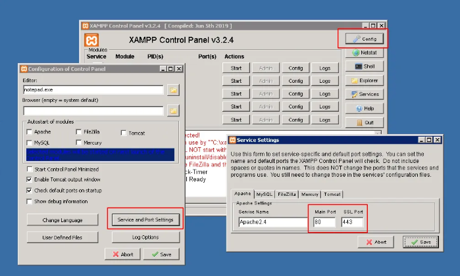460x276 pixels.
Task: Switch to the FileZilla tab
Action: 287,195
